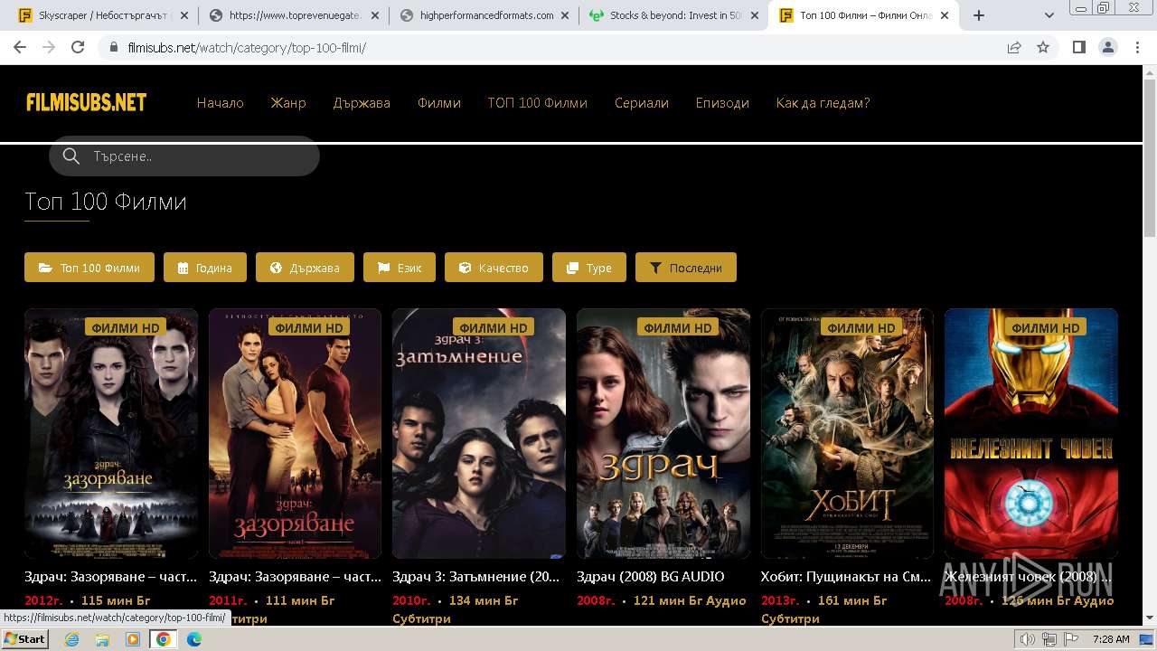Screen dimensions: 1157x651
Task: Open the ТОП 100 Филми navigation item
Action: click(538, 103)
